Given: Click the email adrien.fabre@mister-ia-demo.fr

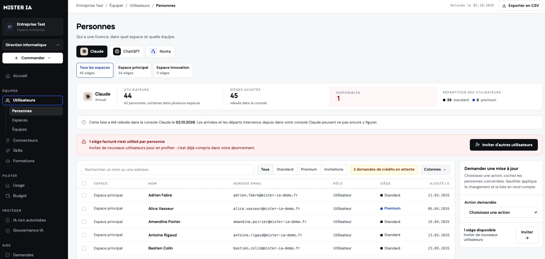Looking at the screenshot, I should [265, 195].
